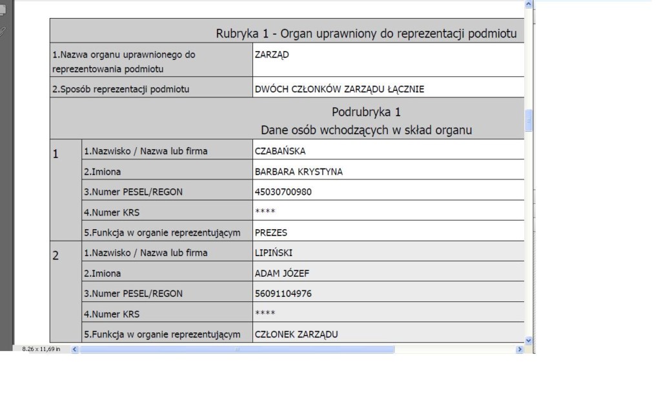
Task: Click the vertical scrollbar thumb
Action: click(529, 120)
